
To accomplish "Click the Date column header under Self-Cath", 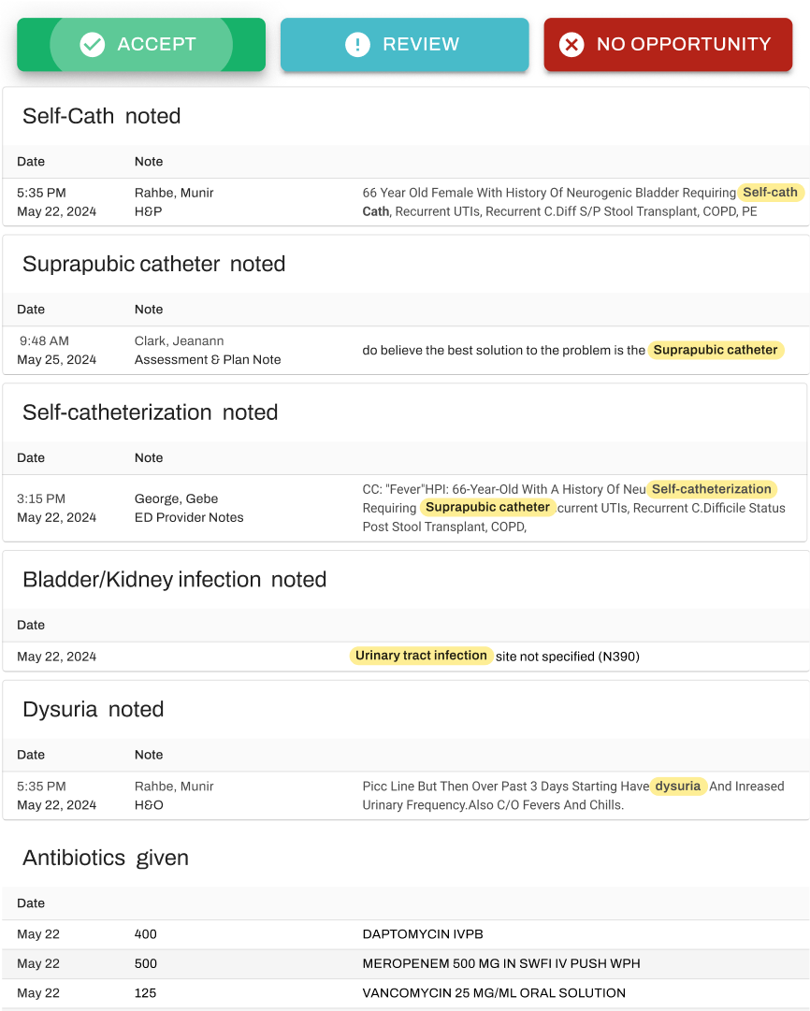I will coord(31,161).
